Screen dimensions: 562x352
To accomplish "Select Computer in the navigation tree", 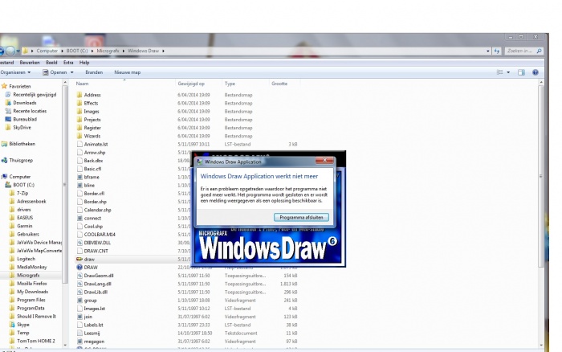I will [20, 177].
